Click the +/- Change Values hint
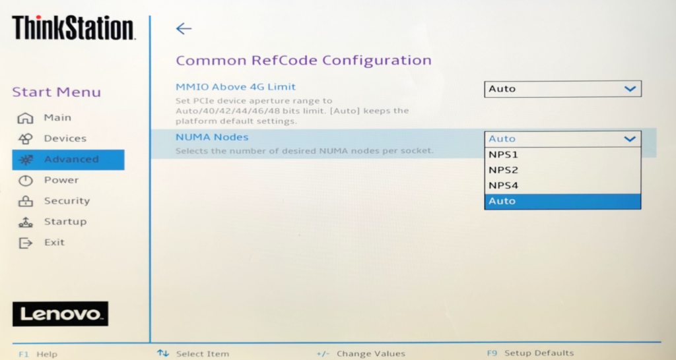The image size is (676, 360). click(x=361, y=353)
